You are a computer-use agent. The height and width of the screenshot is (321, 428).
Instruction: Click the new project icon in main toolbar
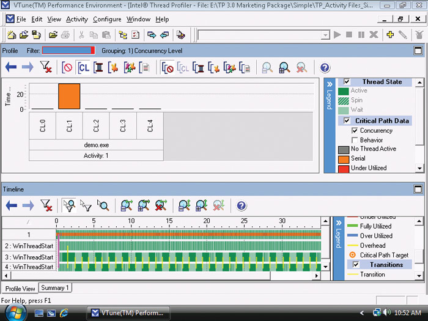[12, 35]
